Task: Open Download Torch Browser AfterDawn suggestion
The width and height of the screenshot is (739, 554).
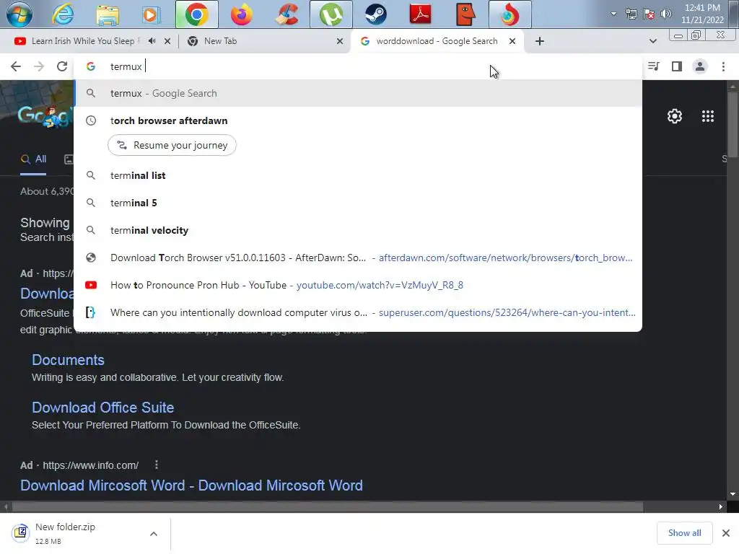Action: click(x=358, y=258)
